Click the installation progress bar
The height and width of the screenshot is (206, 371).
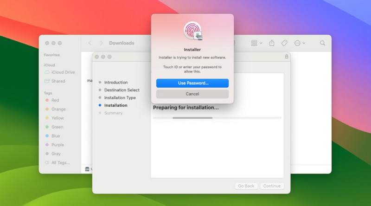click(x=217, y=118)
